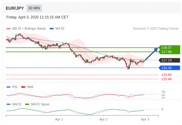Click the 30 MIN timeframe button
The image size is (182, 125).
tap(34, 8)
